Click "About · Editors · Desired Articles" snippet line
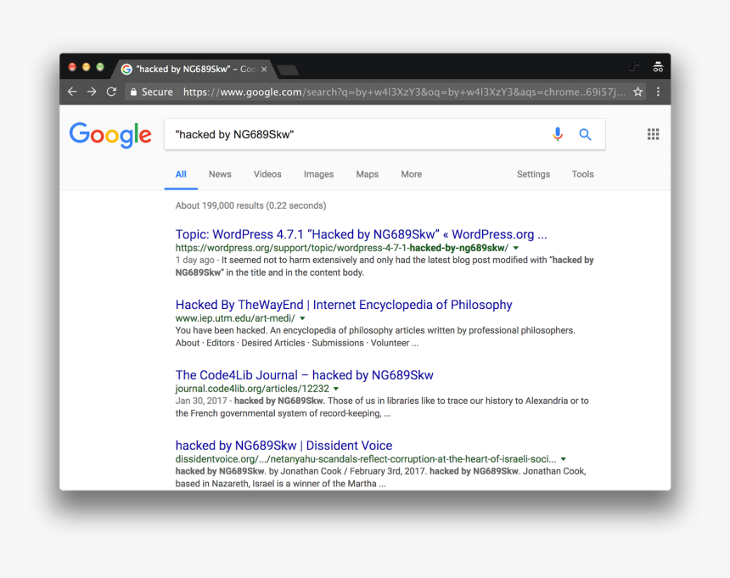The image size is (730, 578). pos(296,343)
